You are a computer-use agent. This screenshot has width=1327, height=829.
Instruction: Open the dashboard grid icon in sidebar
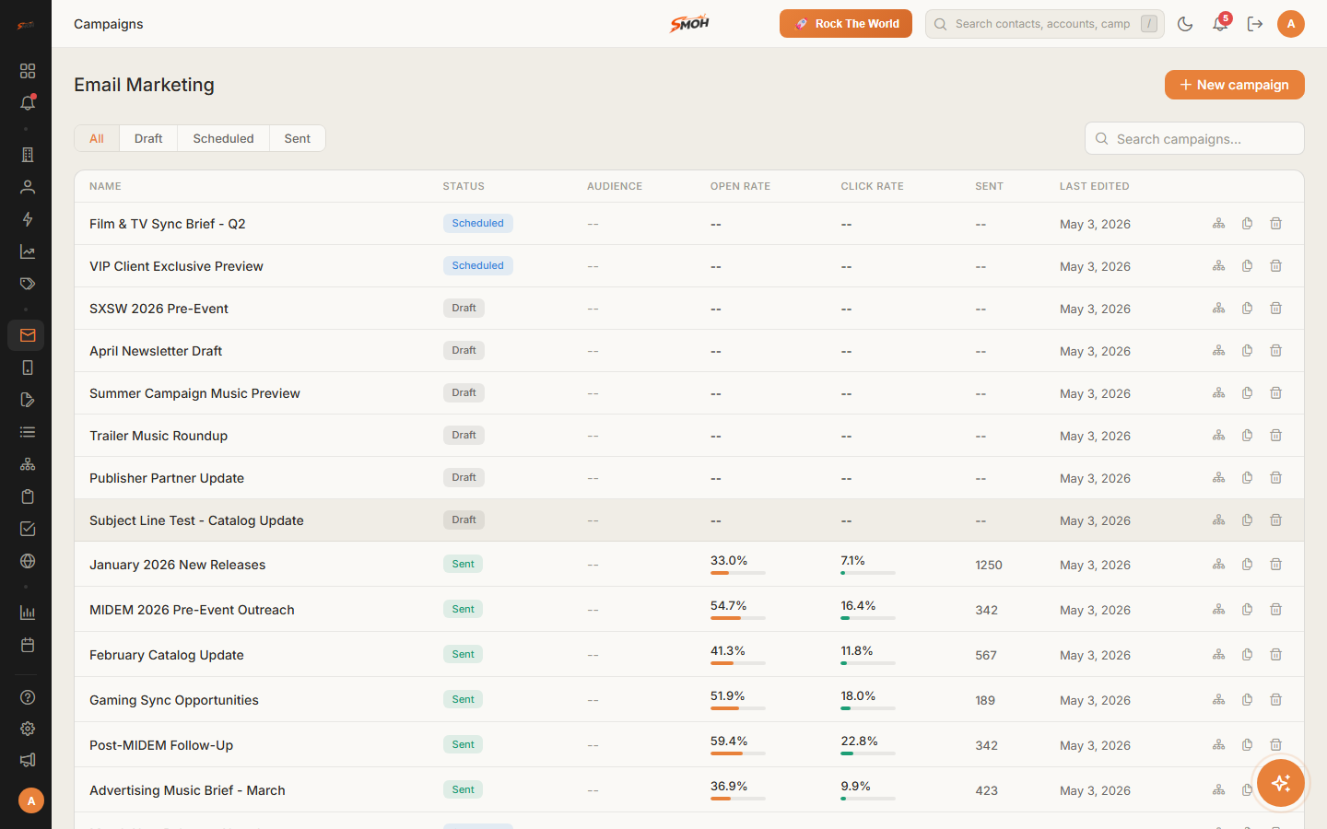(28, 71)
